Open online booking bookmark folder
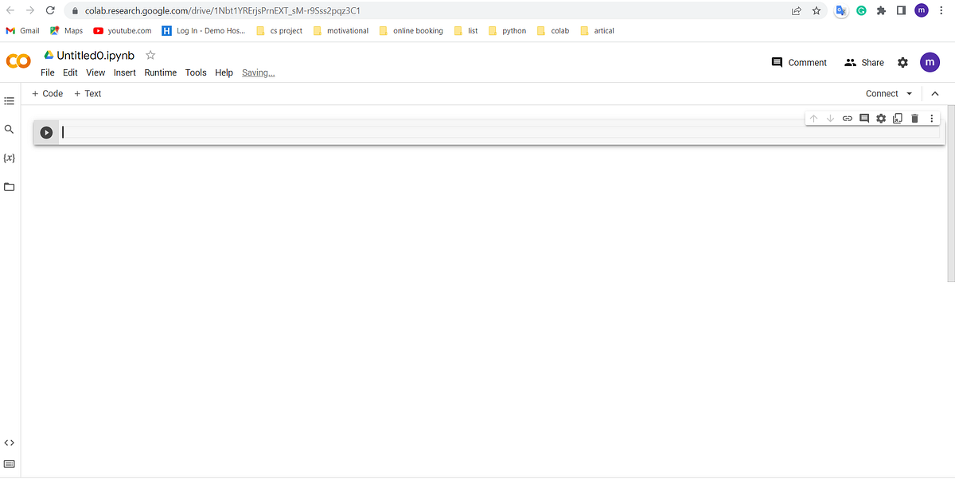The height and width of the screenshot is (480, 955). pos(411,31)
